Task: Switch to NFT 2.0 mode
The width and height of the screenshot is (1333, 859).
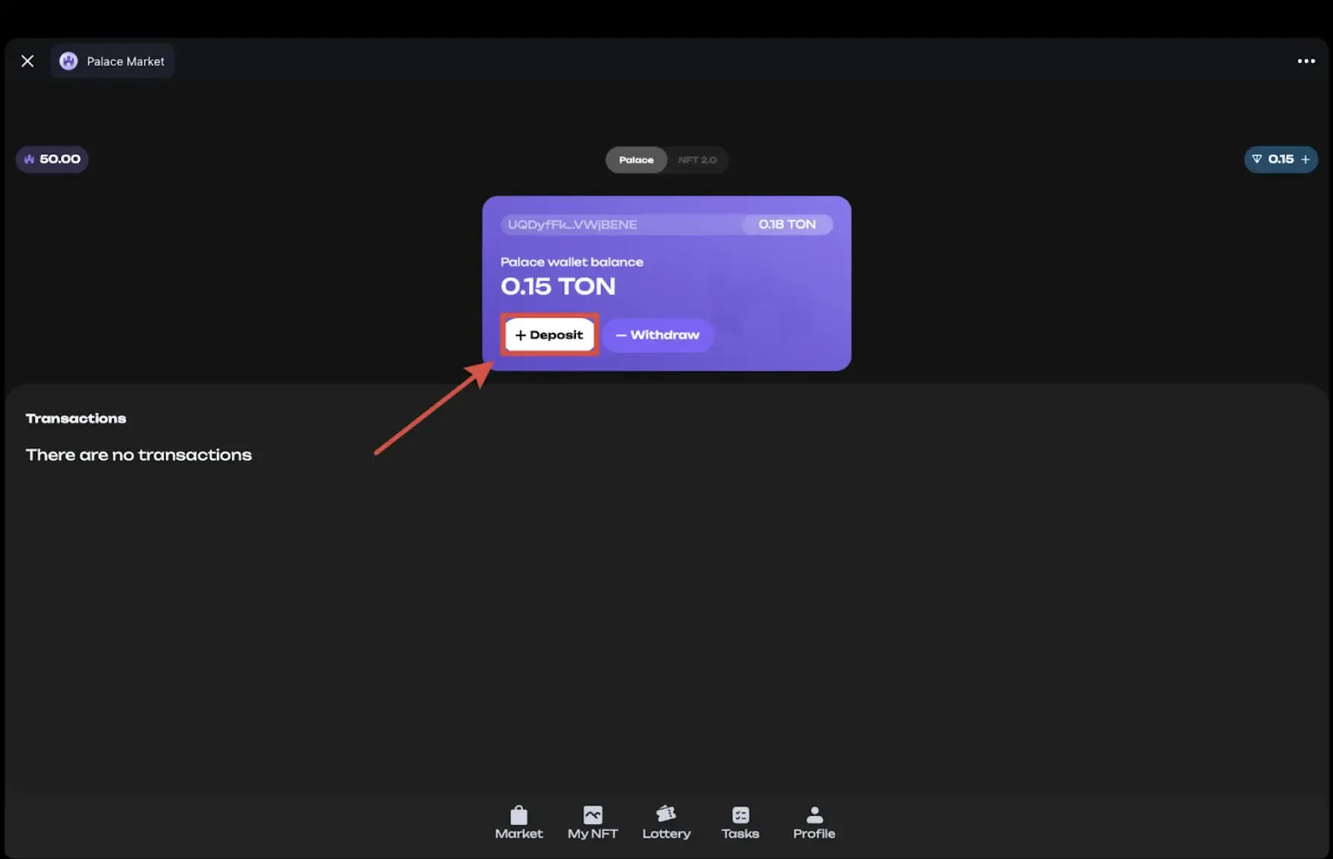Action: point(697,160)
